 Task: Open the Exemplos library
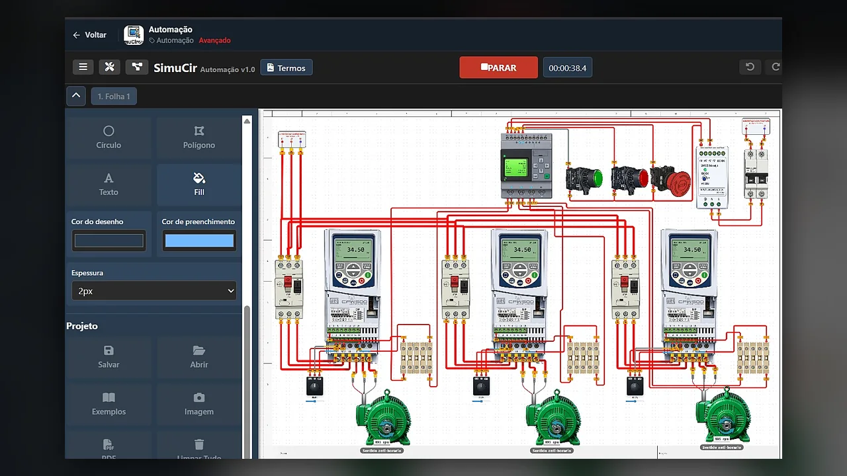[x=109, y=404]
